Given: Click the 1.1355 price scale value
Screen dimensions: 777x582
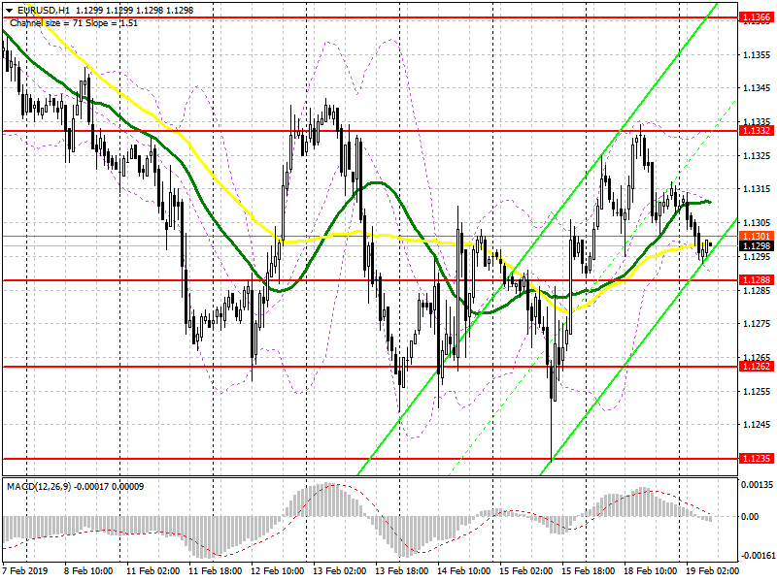Looking at the screenshot, I should pos(758,54).
